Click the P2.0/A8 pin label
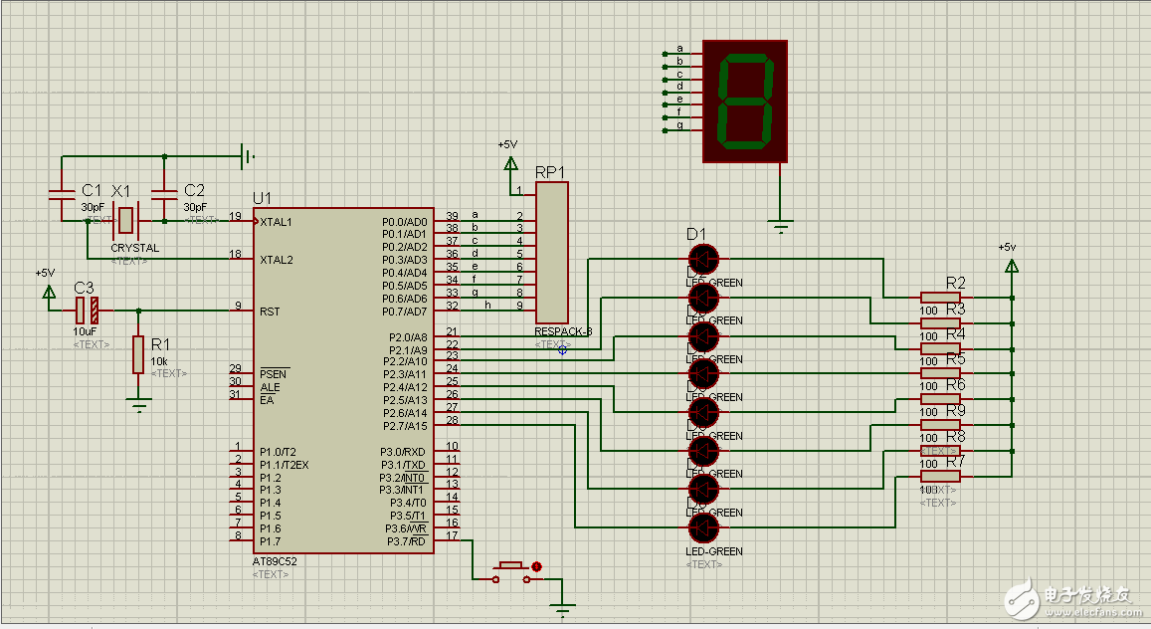The width and height of the screenshot is (1151, 629). [408, 337]
